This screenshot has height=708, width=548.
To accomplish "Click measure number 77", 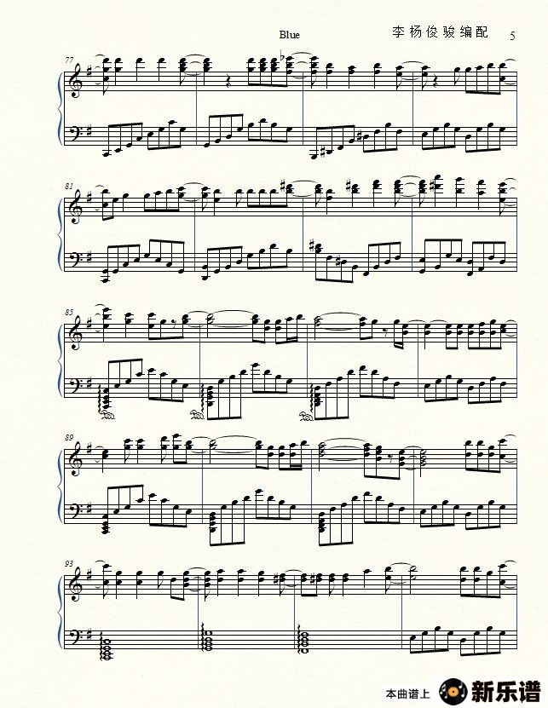I will tap(69, 60).
